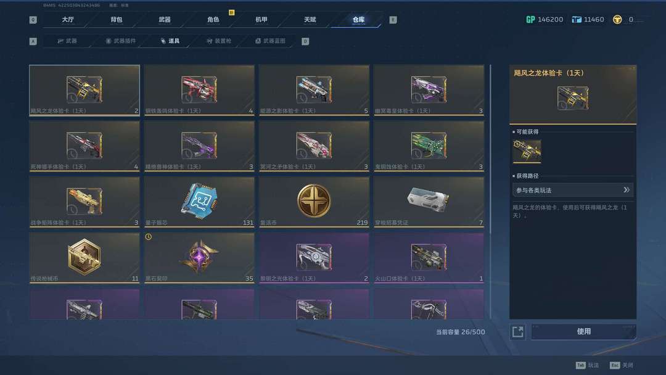Click the inventory list scrollbar
Screen dimensions: 666x375
point(490,191)
